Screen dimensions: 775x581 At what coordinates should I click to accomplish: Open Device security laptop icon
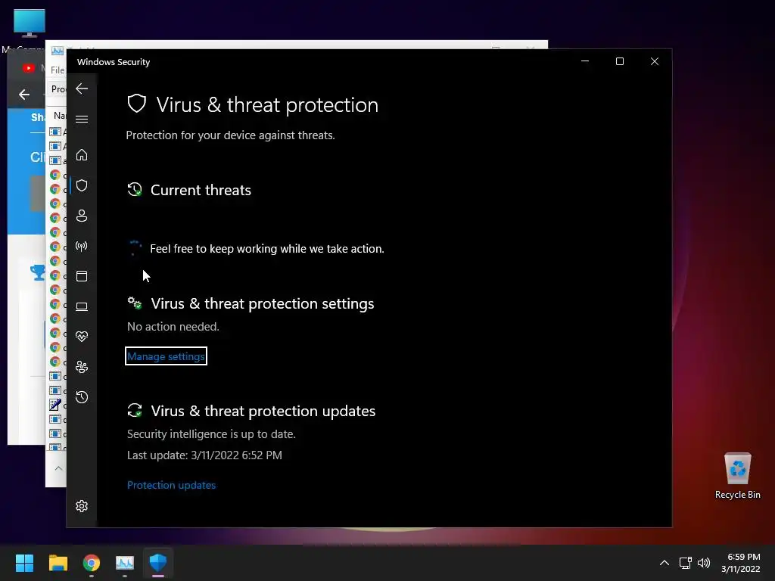pos(82,307)
